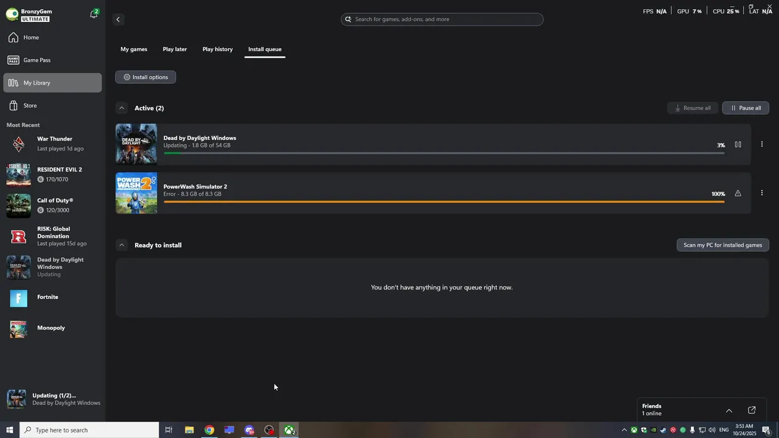Open Fortnite from Most Recent
Image resolution: width=779 pixels, height=438 pixels.
52,297
